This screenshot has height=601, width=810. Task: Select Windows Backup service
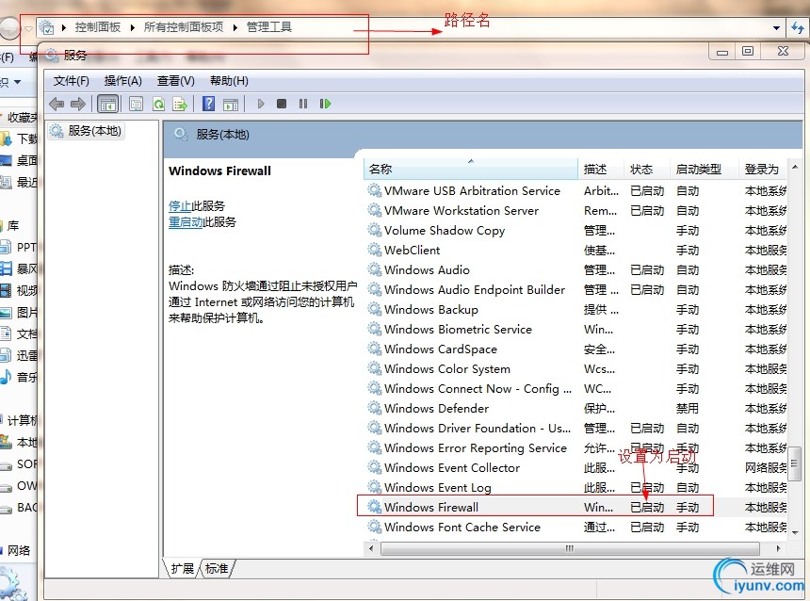576,310
